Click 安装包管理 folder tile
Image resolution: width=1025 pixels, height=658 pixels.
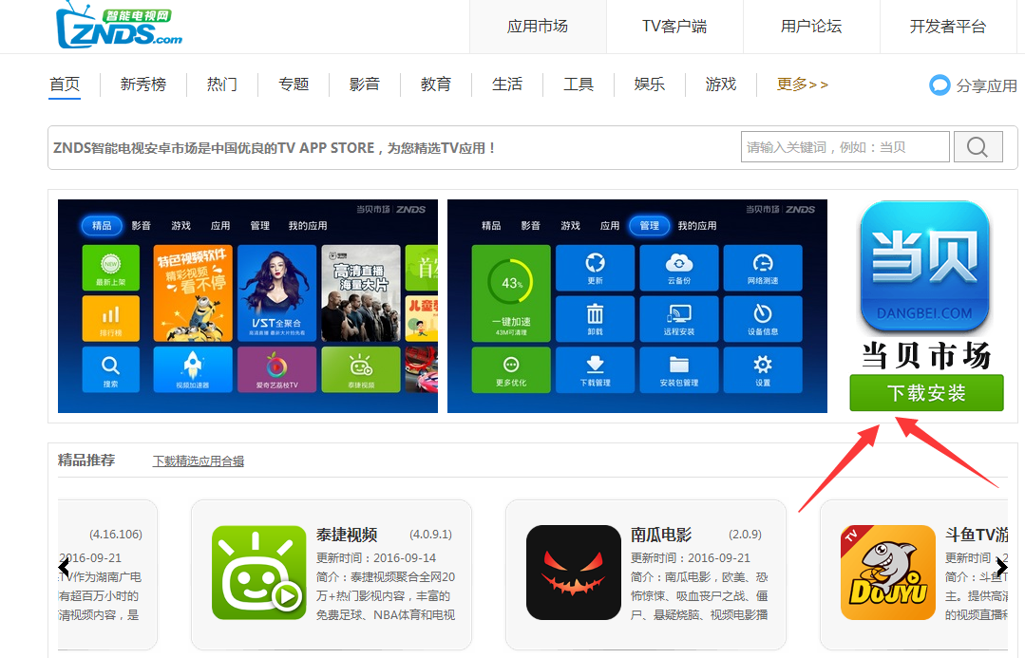pyautogui.click(x=679, y=369)
